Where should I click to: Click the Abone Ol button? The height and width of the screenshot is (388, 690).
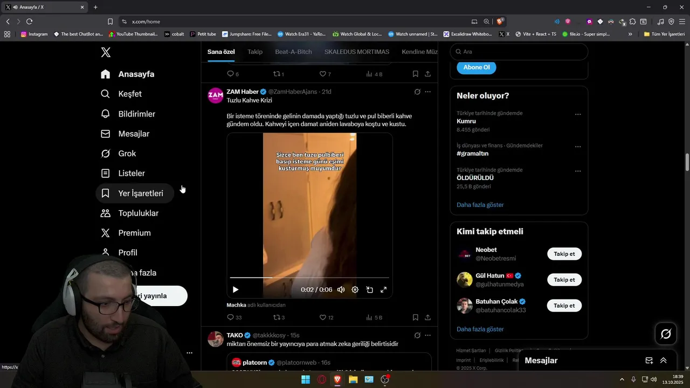(x=477, y=67)
